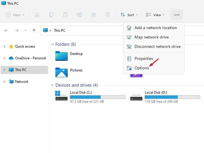Collapse the Folders (6) group
This screenshot has width=204, height=153.
[52, 44]
